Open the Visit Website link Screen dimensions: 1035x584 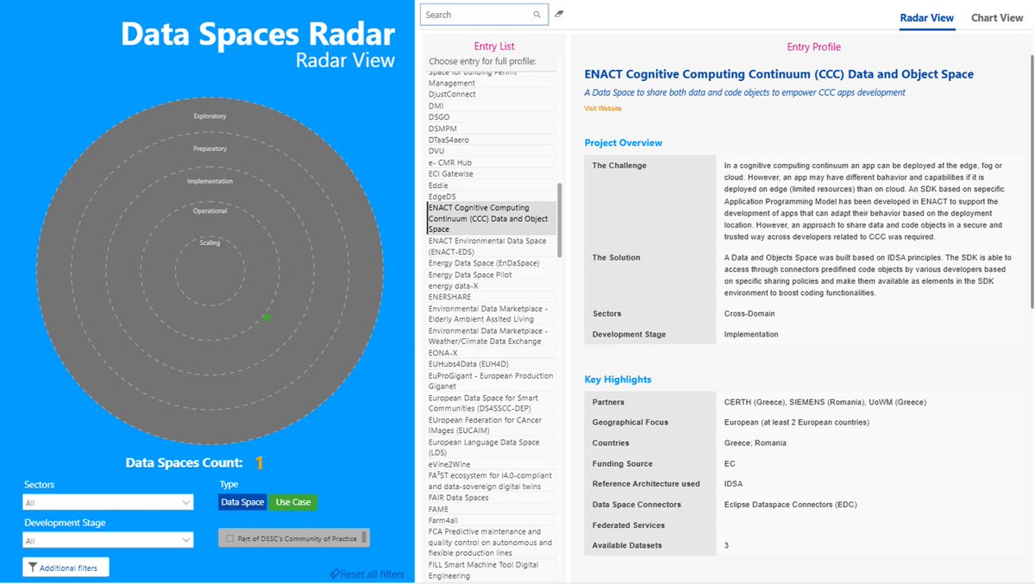coord(603,109)
